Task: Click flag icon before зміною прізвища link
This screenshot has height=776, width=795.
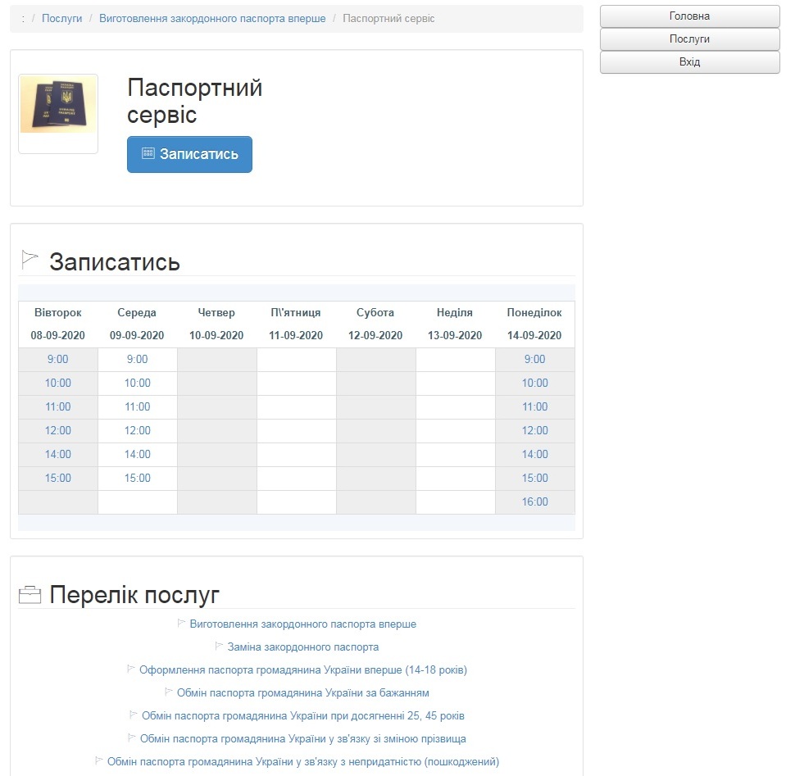Action: click(132, 737)
